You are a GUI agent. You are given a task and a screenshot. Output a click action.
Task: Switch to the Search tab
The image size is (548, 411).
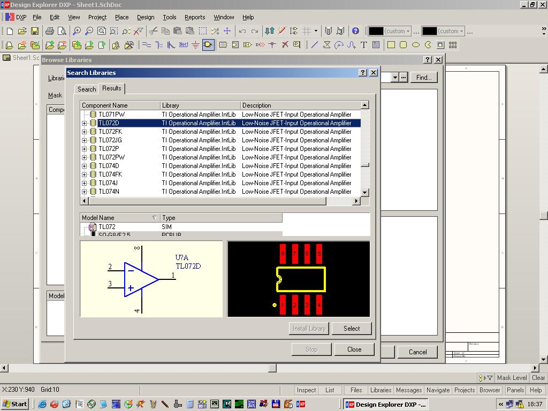pos(87,89)
